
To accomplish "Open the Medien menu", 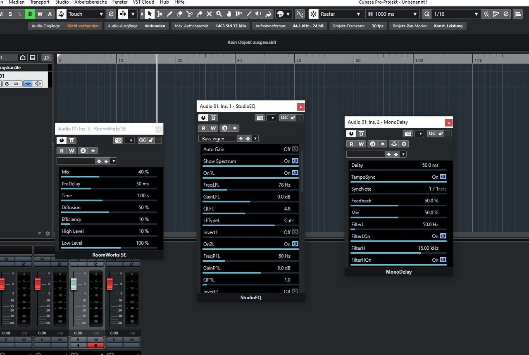I will tap(17, 2).
